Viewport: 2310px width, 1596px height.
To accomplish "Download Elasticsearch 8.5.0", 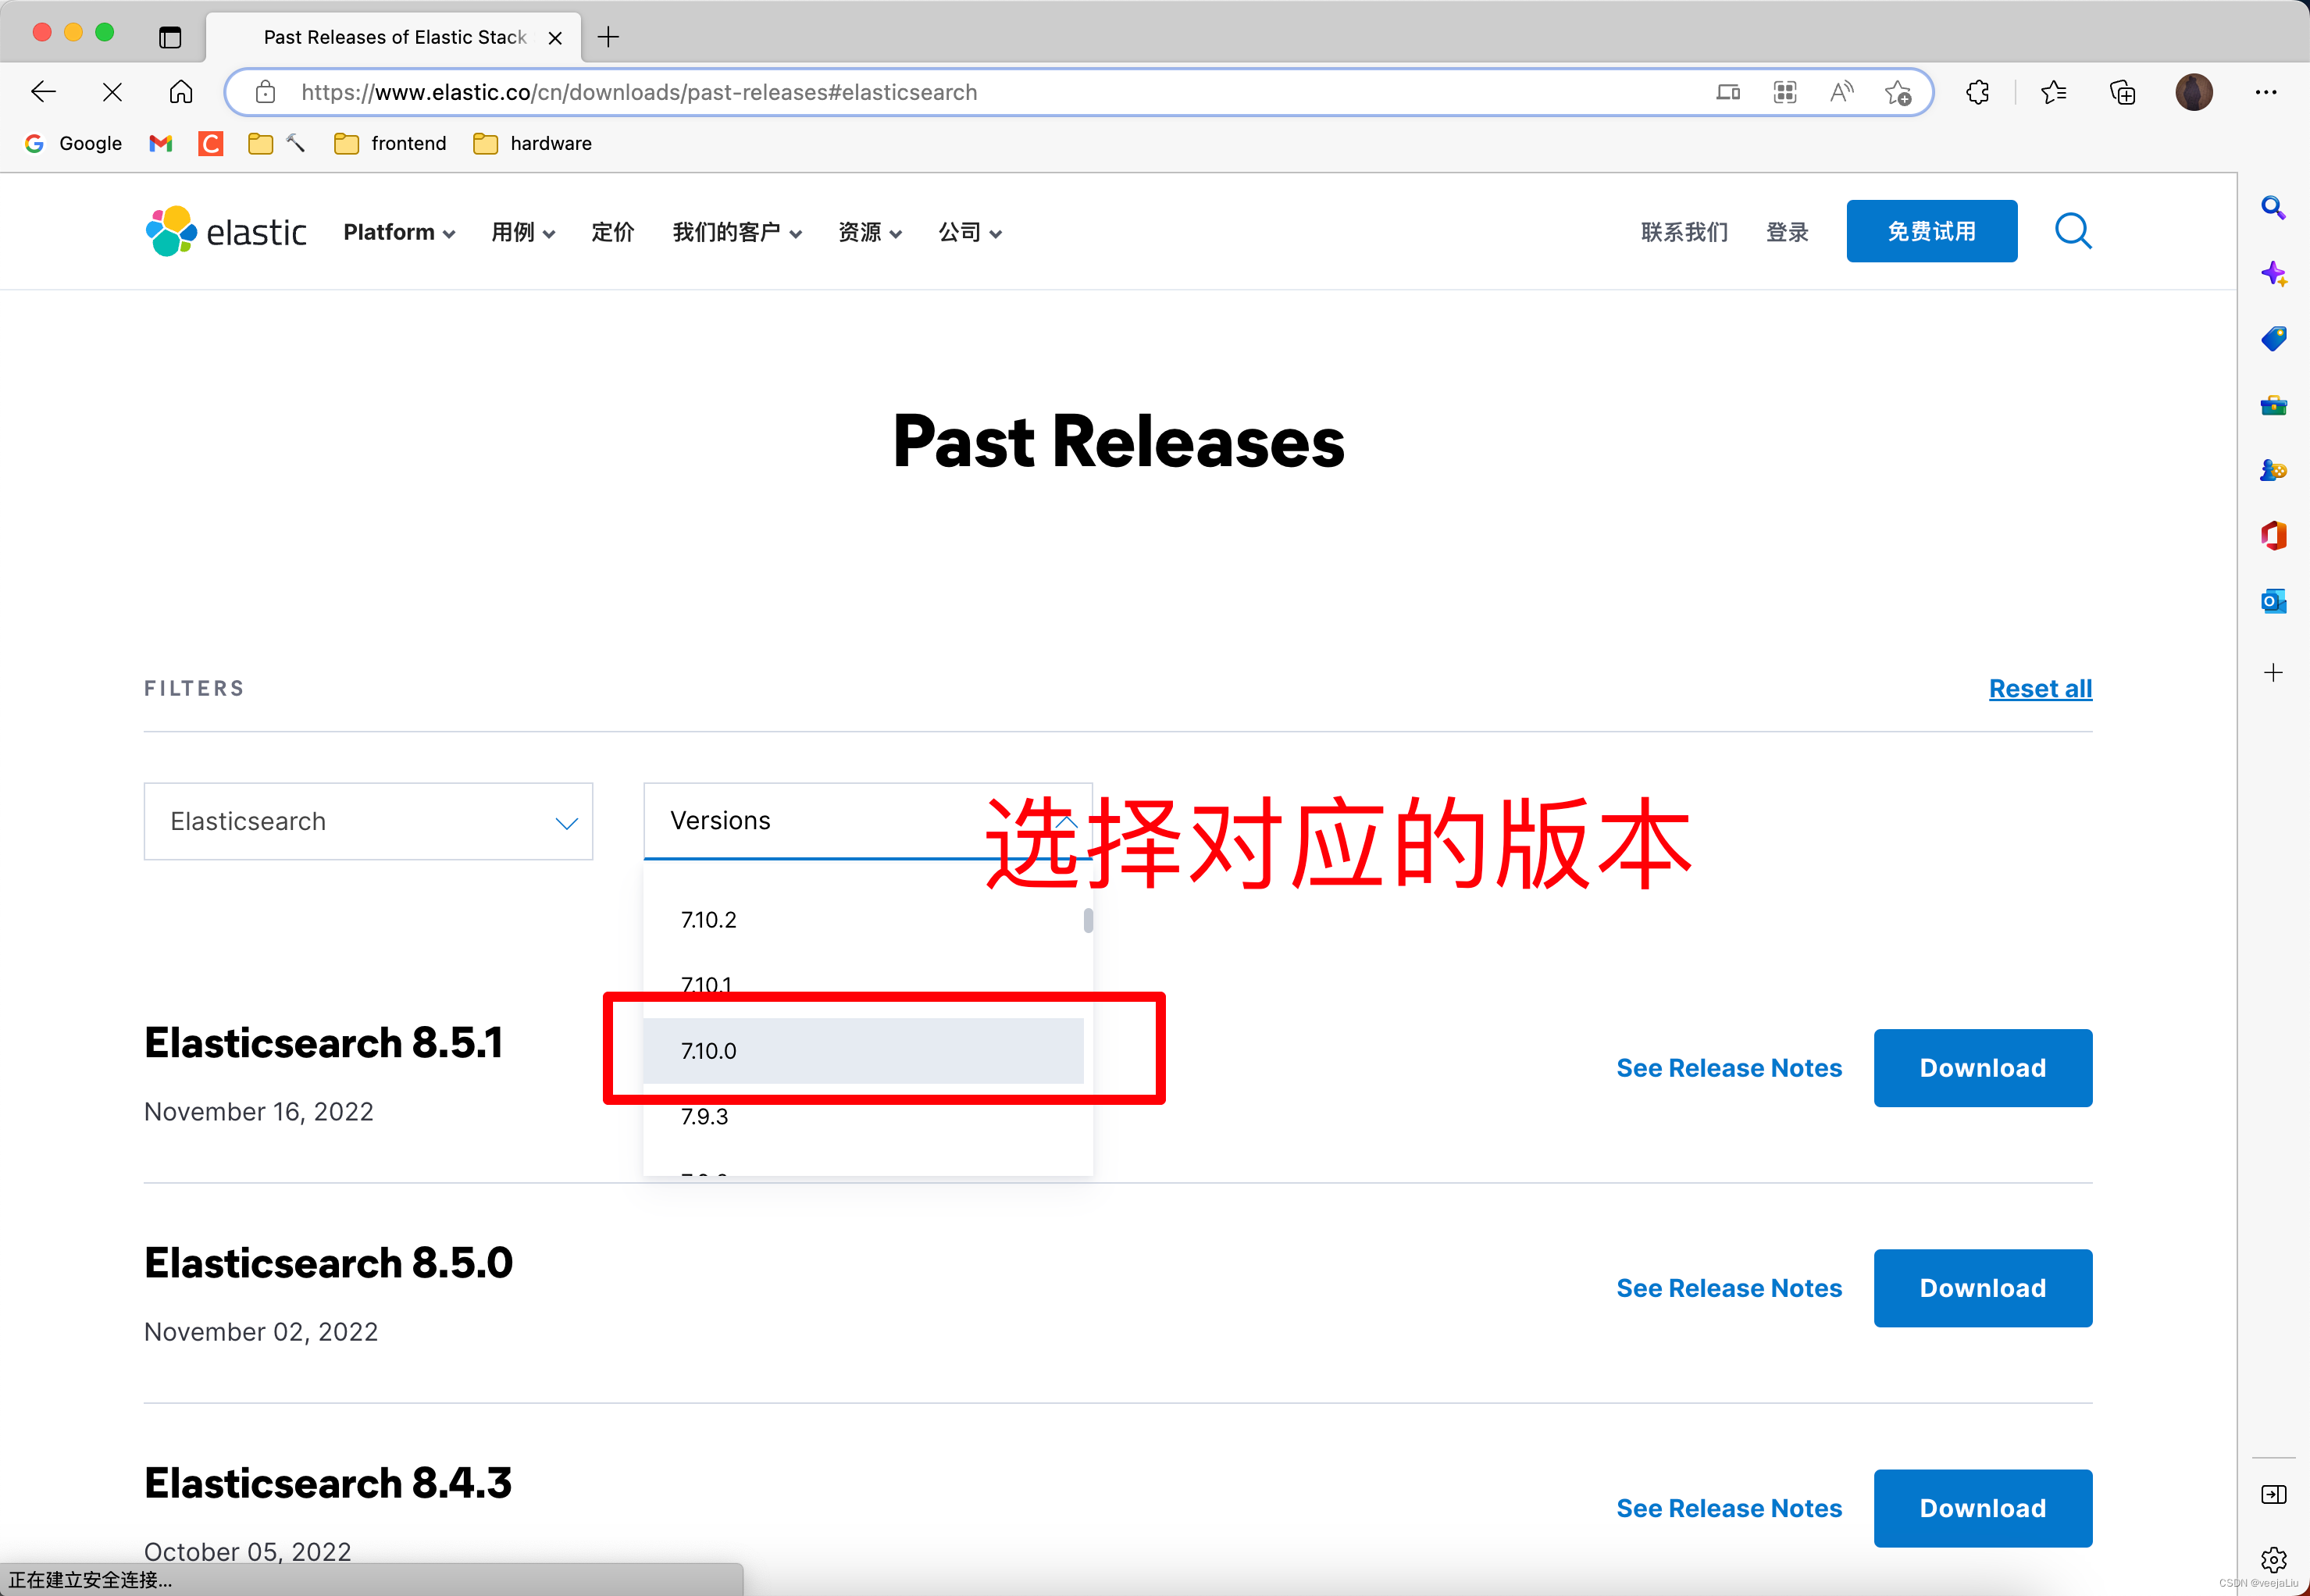I will [1982, 1288].
